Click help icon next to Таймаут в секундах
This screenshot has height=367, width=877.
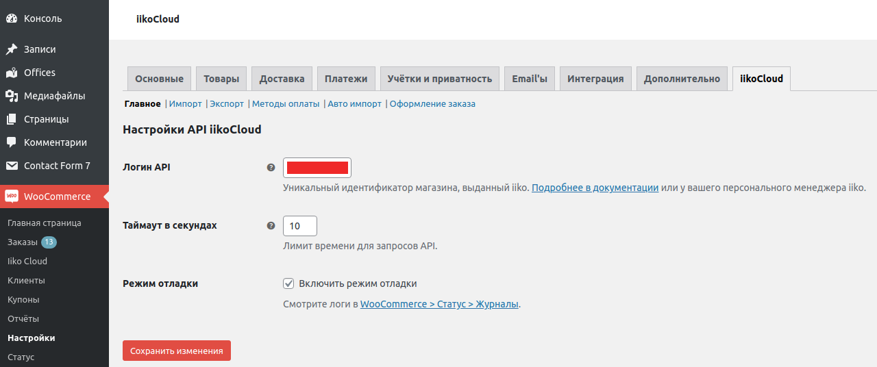tap(271, 225)
